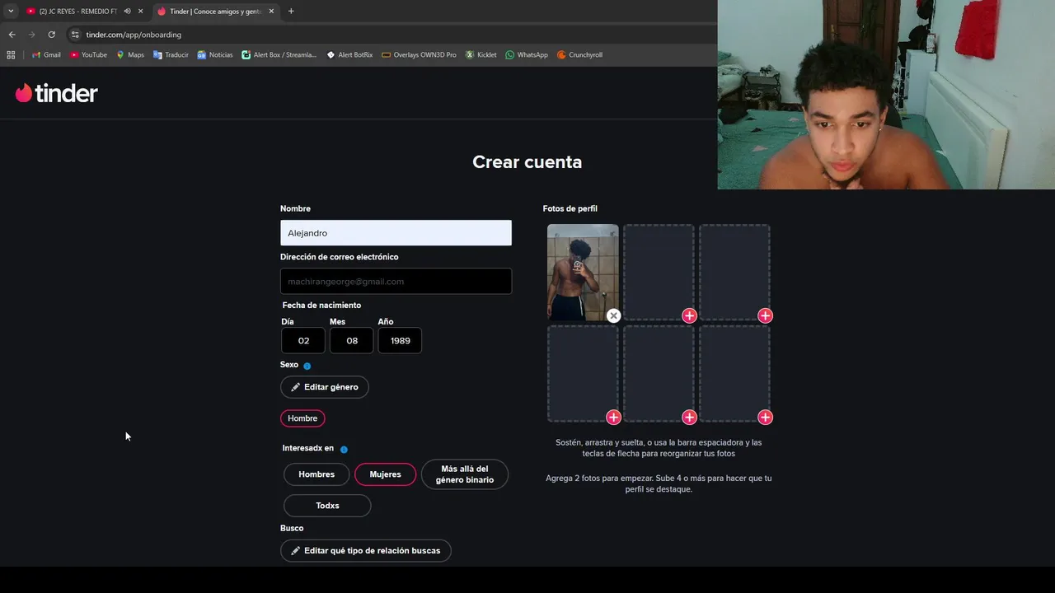Image resolution: width=1055 pixels, height=593 pixels.
Task: Add photo to first slot in bottom row
Action: coord(613,418)
